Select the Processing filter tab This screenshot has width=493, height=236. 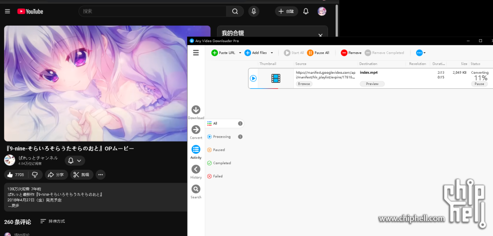tap(221, 137)
